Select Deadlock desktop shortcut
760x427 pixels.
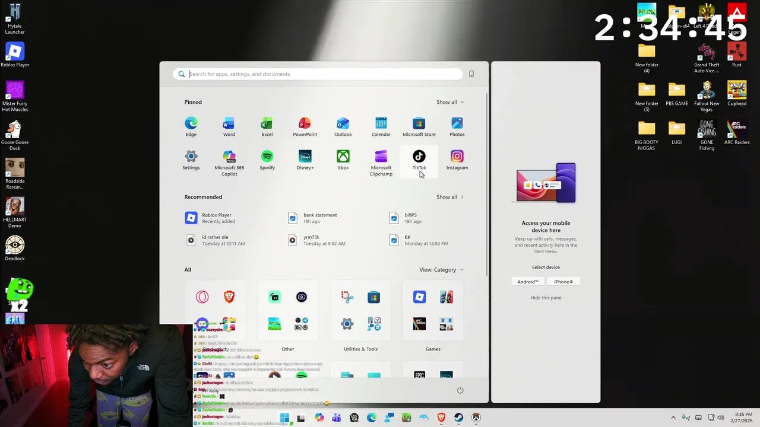[x=15, y=248]
